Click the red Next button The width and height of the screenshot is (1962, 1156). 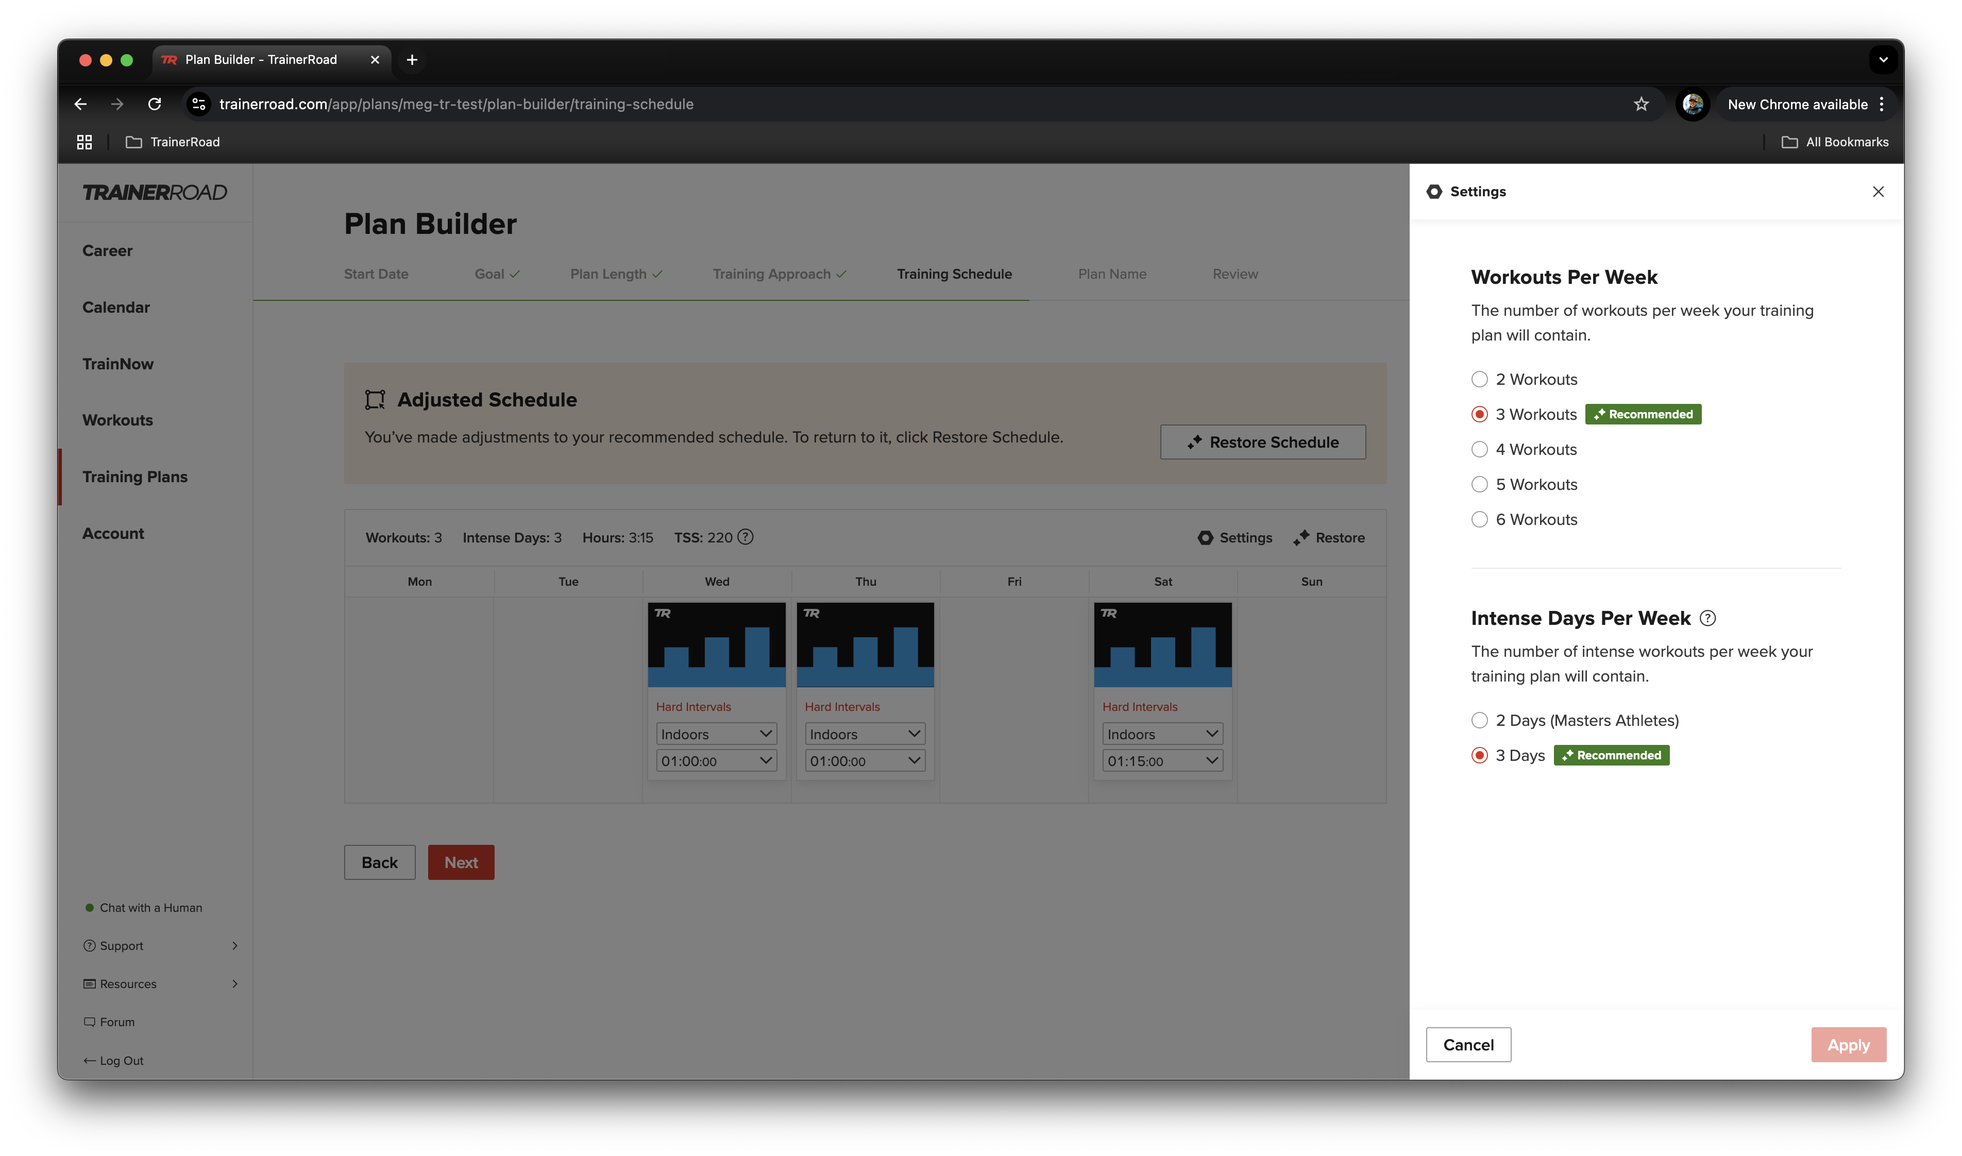point(461,862)
